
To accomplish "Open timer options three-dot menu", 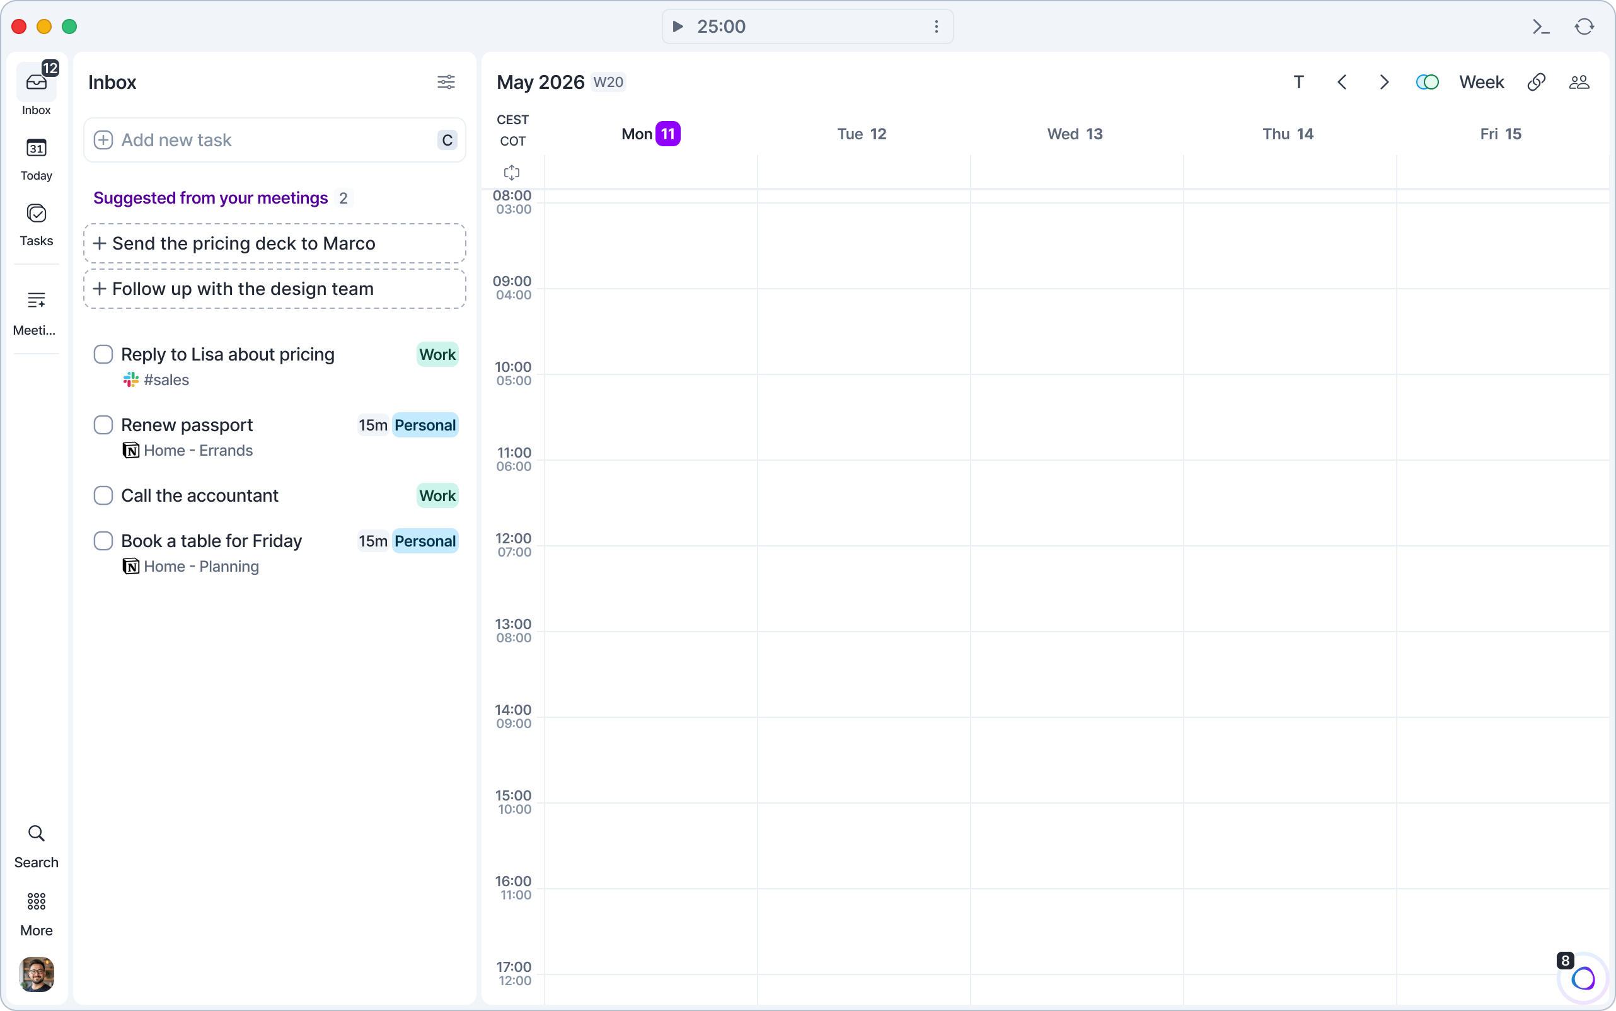I will coord(936,26).
